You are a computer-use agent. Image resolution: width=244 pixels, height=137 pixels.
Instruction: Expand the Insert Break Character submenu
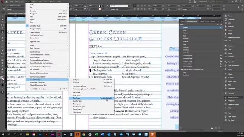pos(47,83)
